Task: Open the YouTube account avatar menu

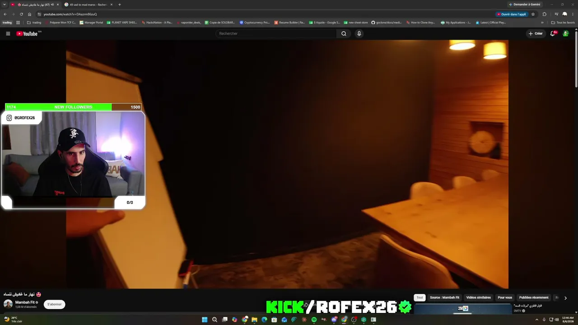Action: (x=565, y=33)
